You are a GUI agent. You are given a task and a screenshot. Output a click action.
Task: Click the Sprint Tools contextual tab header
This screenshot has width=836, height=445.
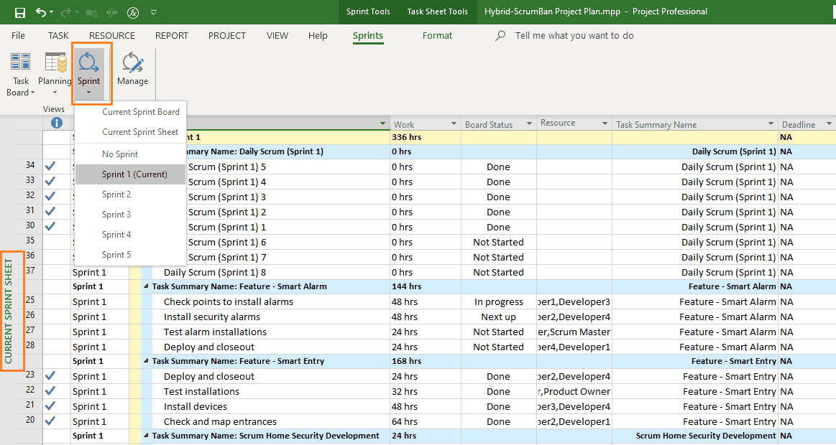pos(368,11)
